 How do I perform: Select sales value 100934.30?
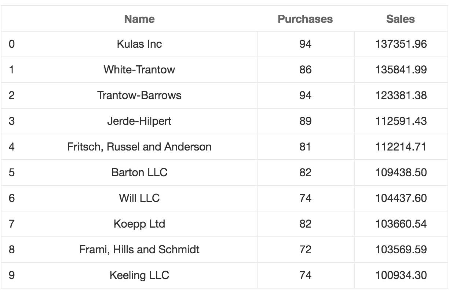click(401, 275)
